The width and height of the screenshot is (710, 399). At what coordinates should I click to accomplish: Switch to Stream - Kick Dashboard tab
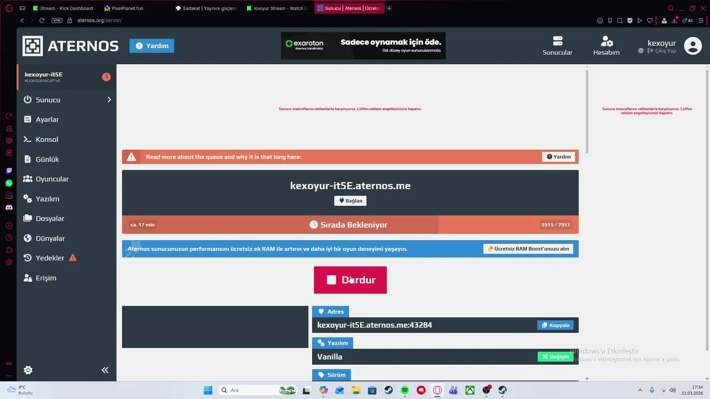(x=63, y=8)
